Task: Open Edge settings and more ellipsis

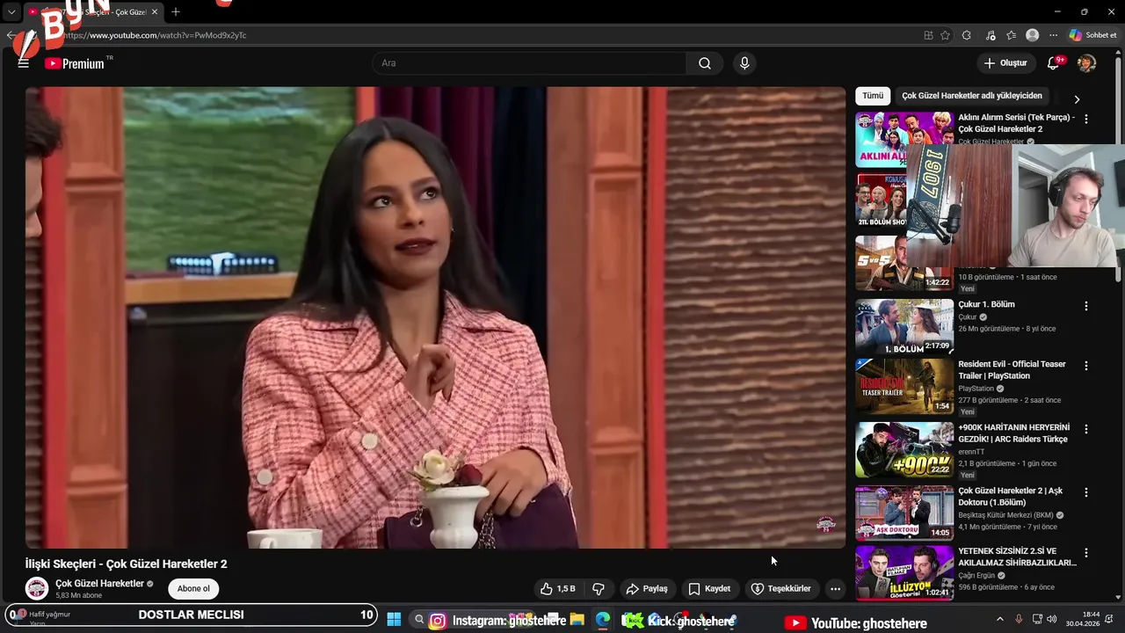Action: click(1053, 35)
